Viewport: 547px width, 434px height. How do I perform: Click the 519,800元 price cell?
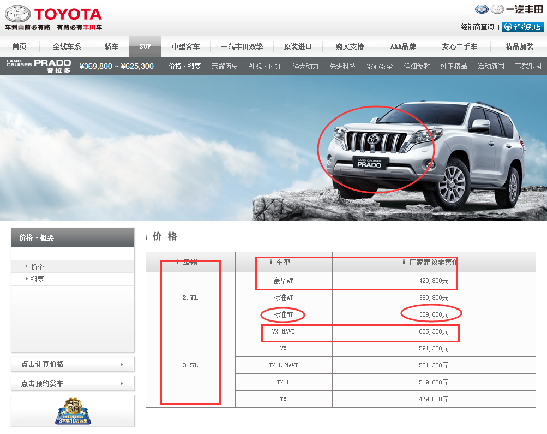coord(434,382)
